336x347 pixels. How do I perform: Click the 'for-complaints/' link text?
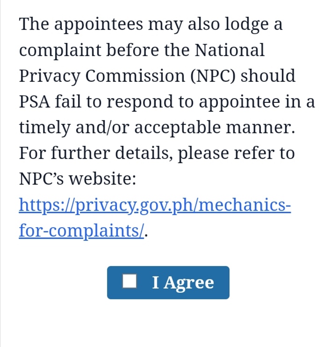[81, 231]
